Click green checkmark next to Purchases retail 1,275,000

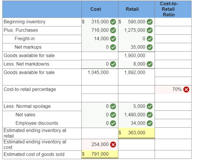click(x=150, y=30)
